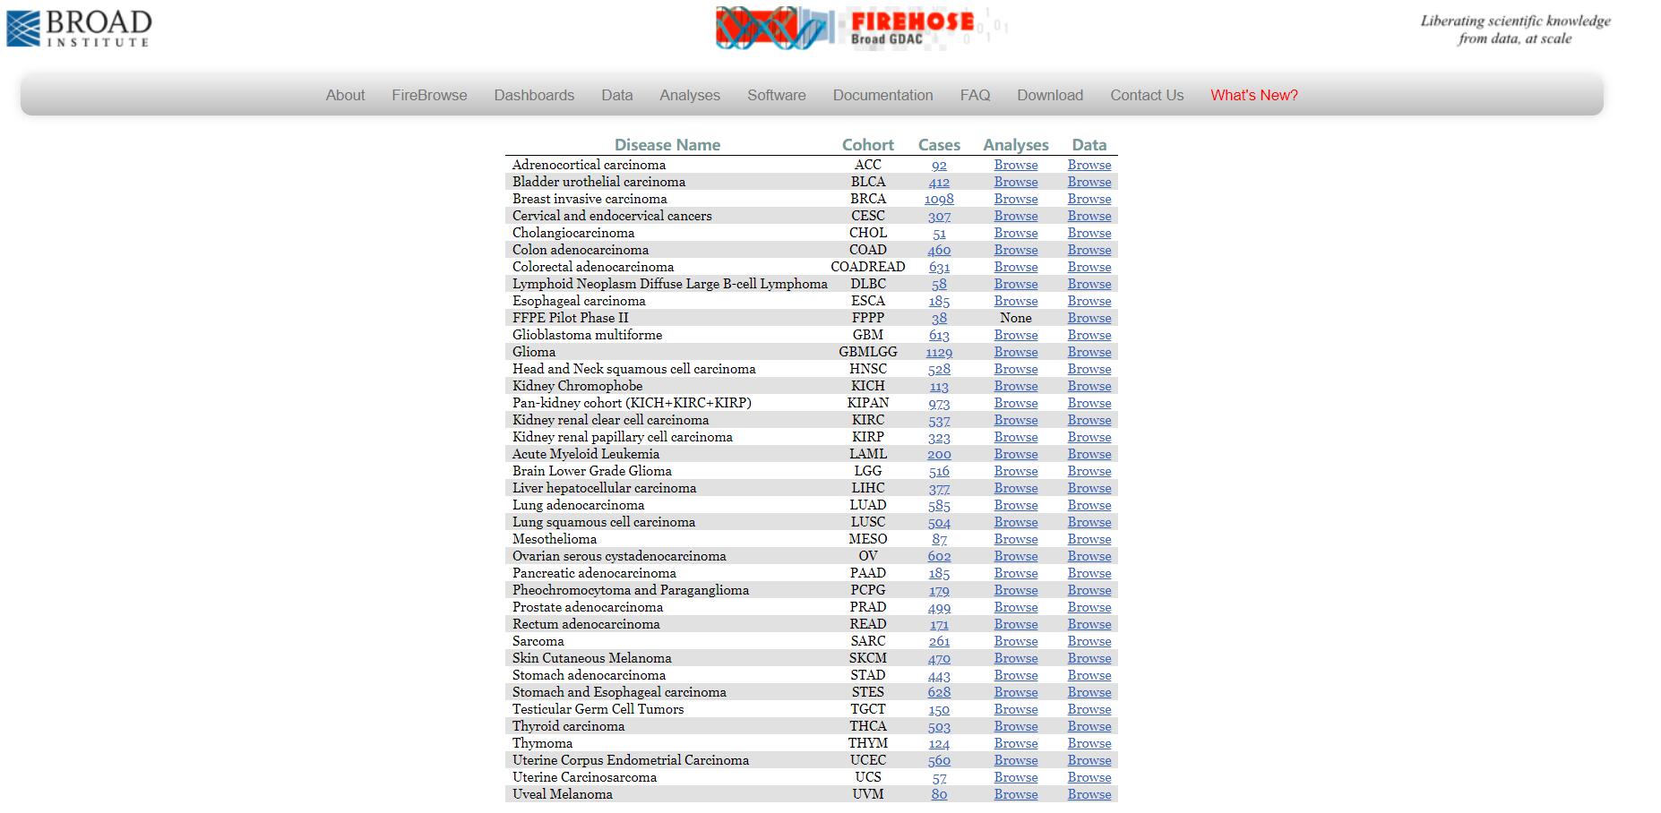Browse analyses for Adrenocortical carcinoma
The image size is (1661, 813).
[x=1016, y=165]
